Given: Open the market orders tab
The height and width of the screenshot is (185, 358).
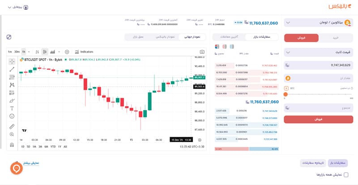Looking at the screenshot, I should coord(262,37).
